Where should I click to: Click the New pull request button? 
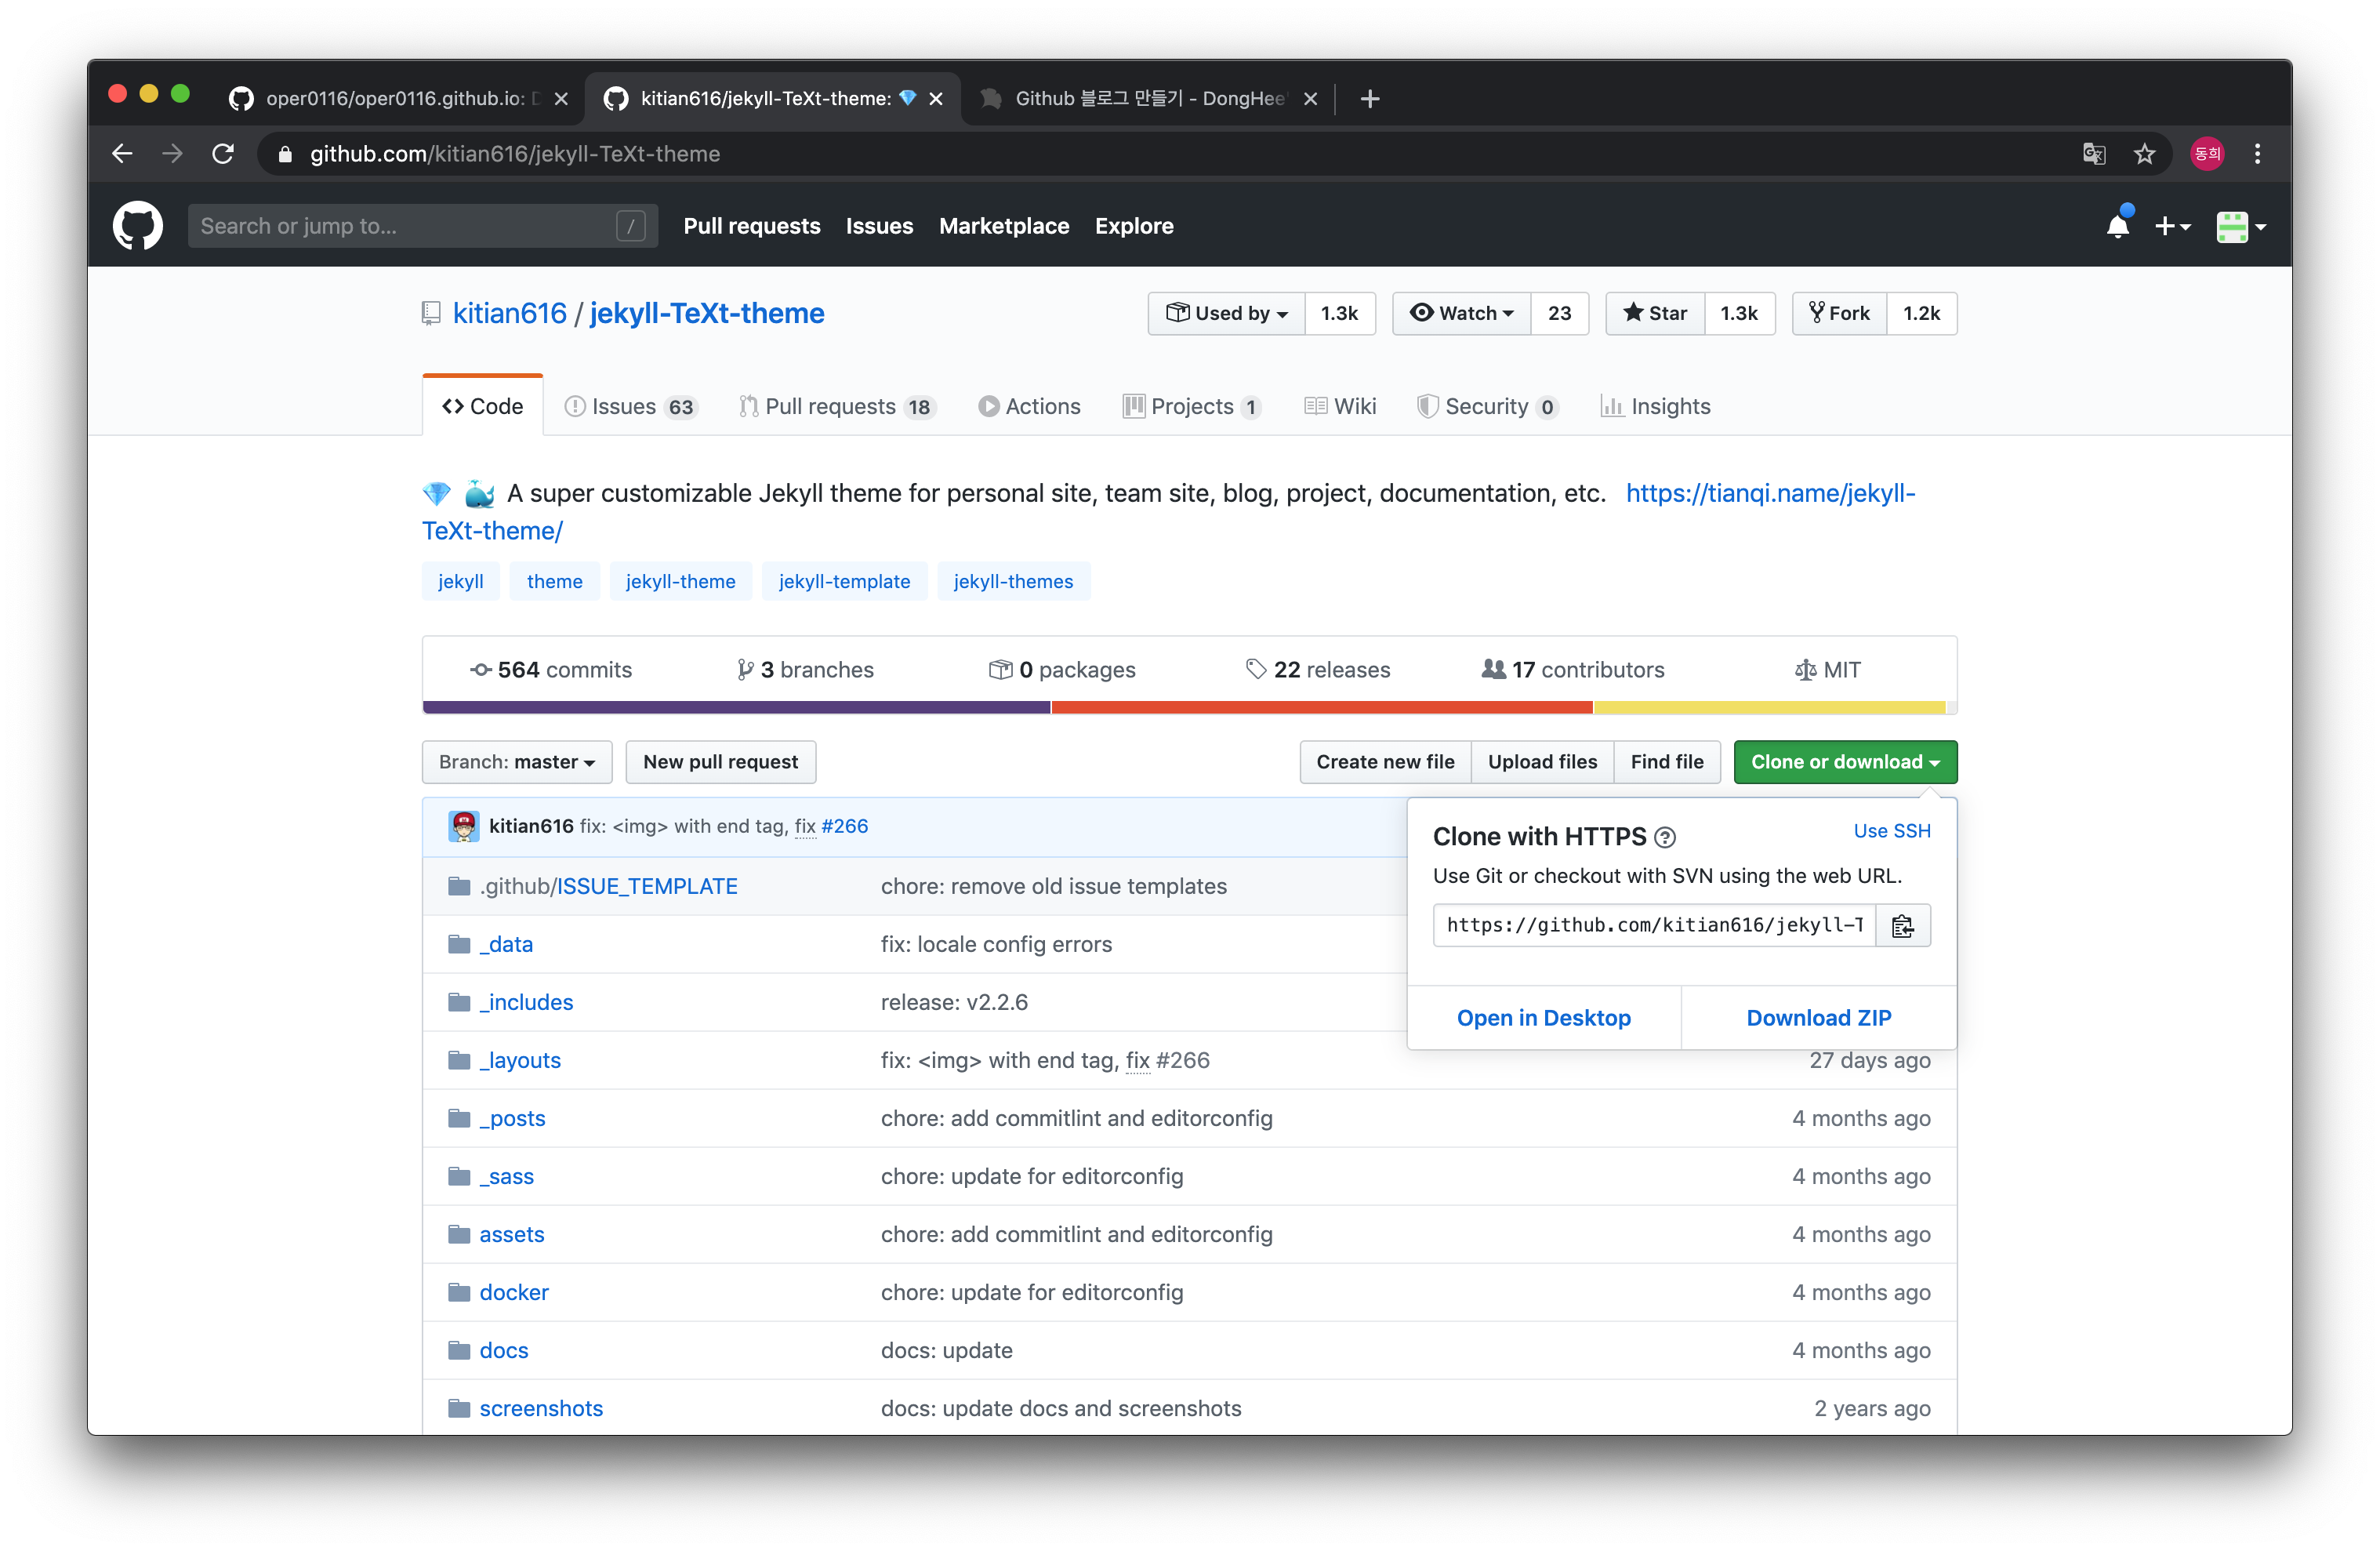(x=720, y=763)
